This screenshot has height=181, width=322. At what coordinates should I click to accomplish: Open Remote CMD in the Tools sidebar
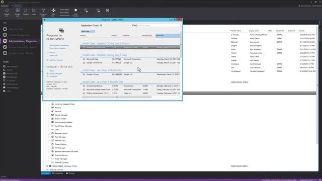[10, 73]
